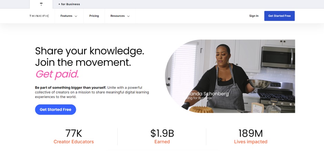Click the 'Share your knowledge.' headline
The height and width of the screenshot is (151, 324).
[90, 51]
